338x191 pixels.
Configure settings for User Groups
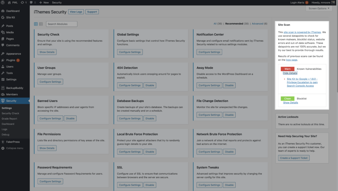click(50, 82)
